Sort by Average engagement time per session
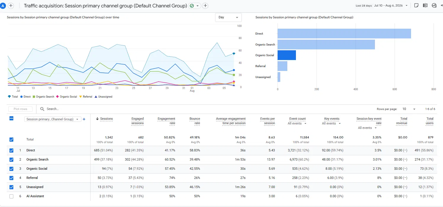 click(x=231, y=121)
